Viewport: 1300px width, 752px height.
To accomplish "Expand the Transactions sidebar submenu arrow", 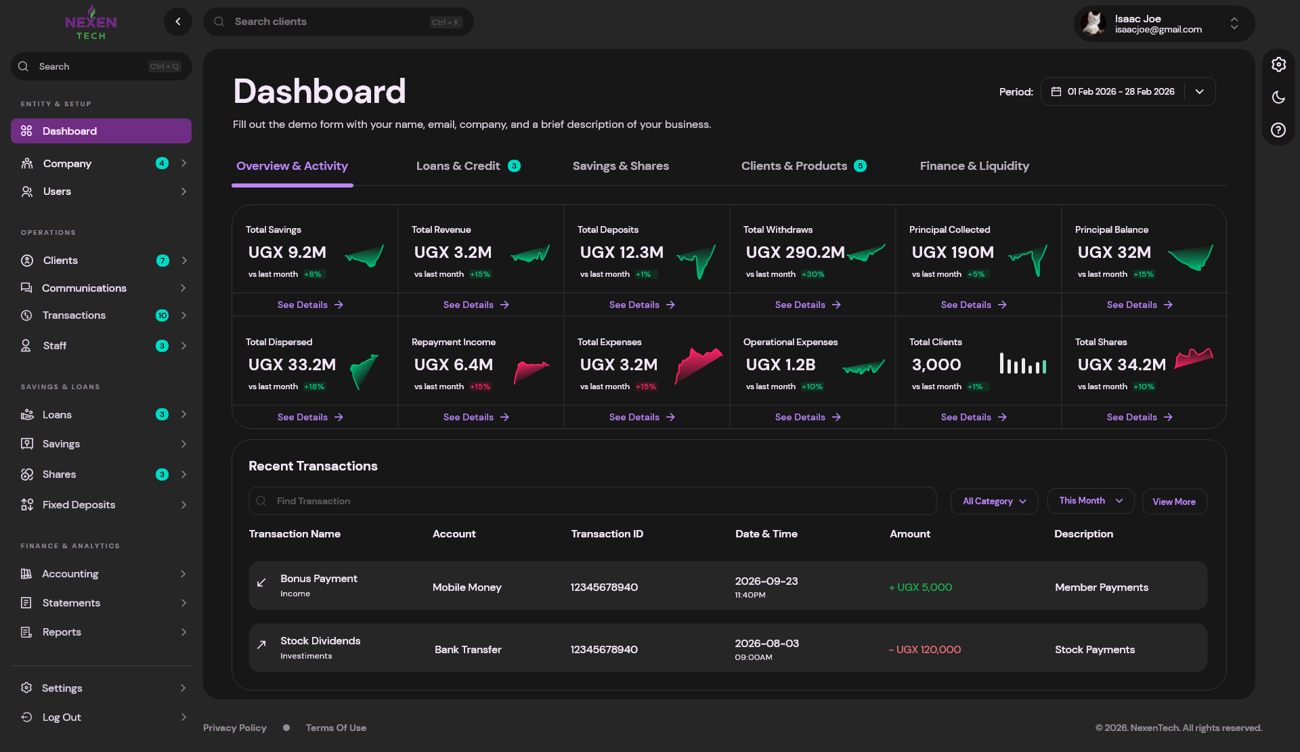I will (x=183, y=315).
